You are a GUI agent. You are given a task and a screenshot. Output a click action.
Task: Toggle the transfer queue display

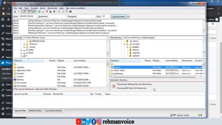34,11
